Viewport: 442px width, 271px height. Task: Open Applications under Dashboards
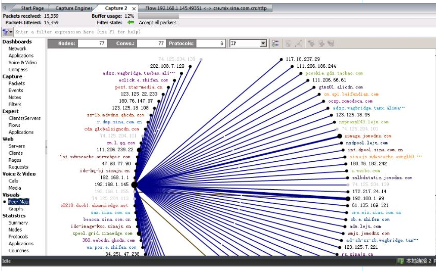[21, 56]
